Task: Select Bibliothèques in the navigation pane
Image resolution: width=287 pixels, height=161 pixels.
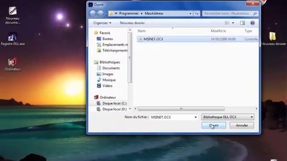Action: 109,62
